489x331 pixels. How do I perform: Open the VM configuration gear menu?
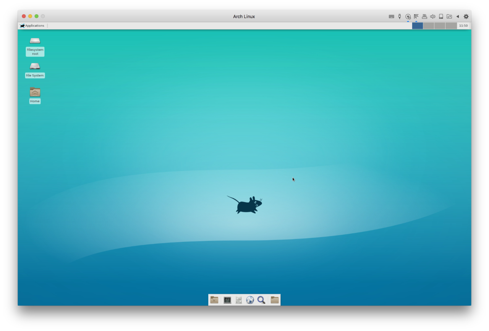[x=466, y=16]
